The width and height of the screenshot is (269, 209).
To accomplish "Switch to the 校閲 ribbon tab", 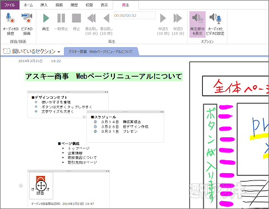I will [x=89, y=5].
